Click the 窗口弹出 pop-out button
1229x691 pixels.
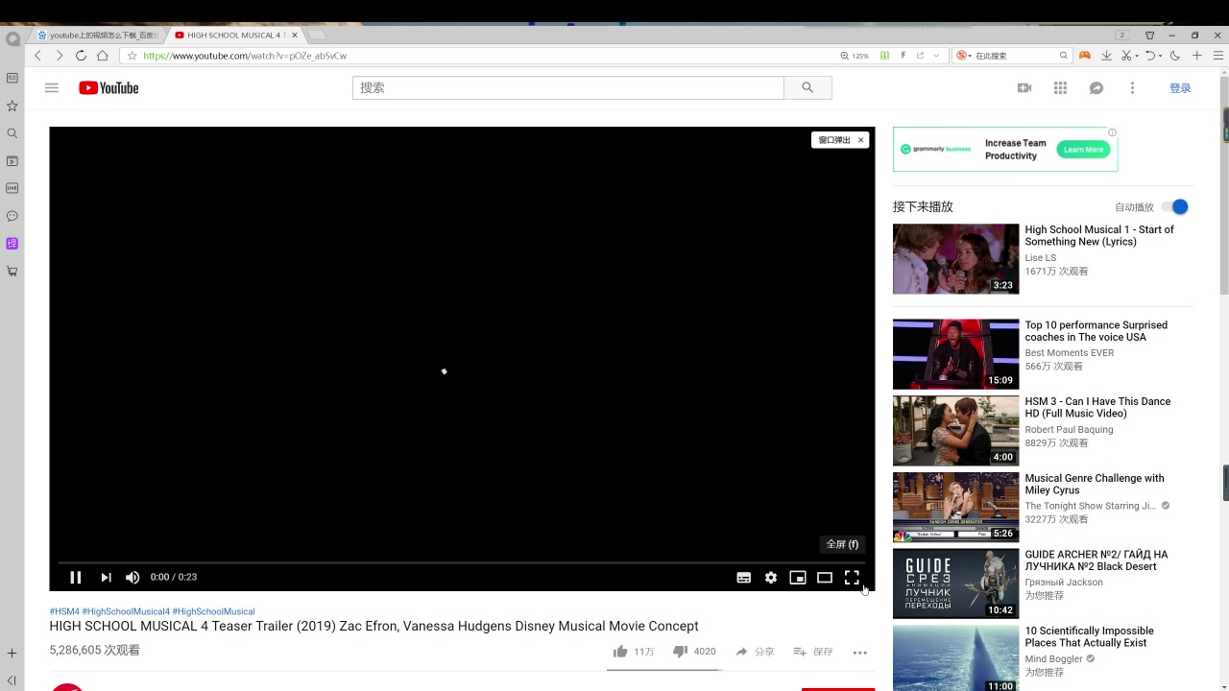833,140
